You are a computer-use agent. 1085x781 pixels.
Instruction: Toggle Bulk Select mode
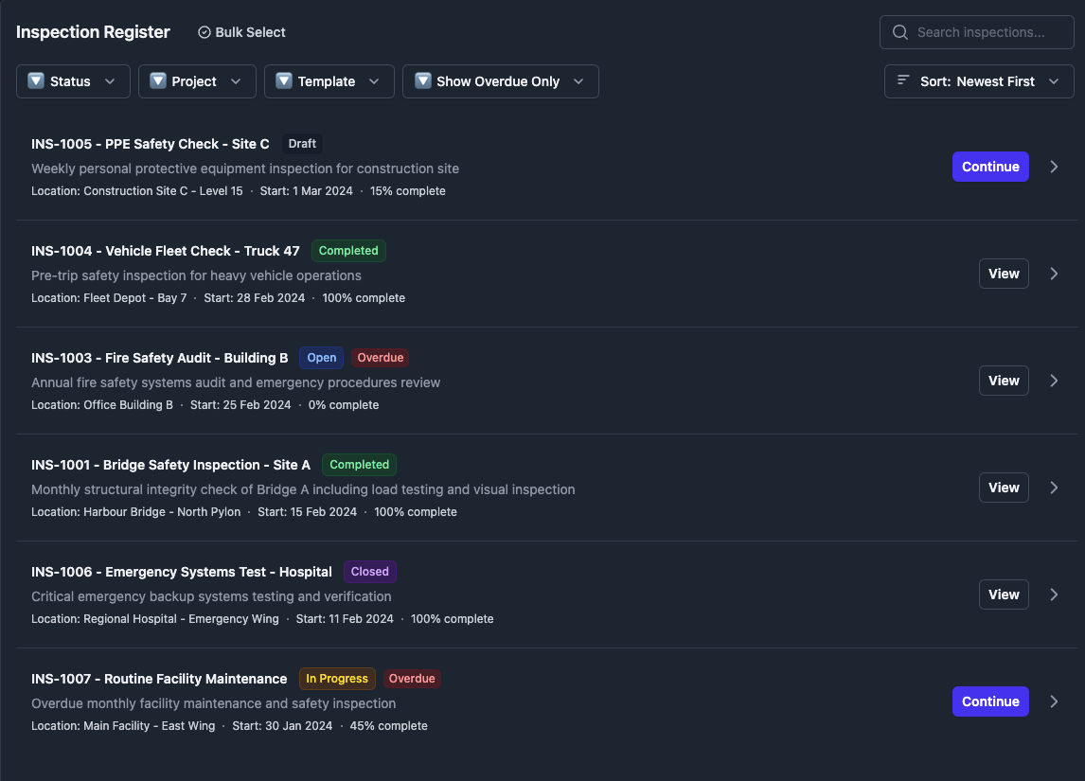tap(241, 32)
